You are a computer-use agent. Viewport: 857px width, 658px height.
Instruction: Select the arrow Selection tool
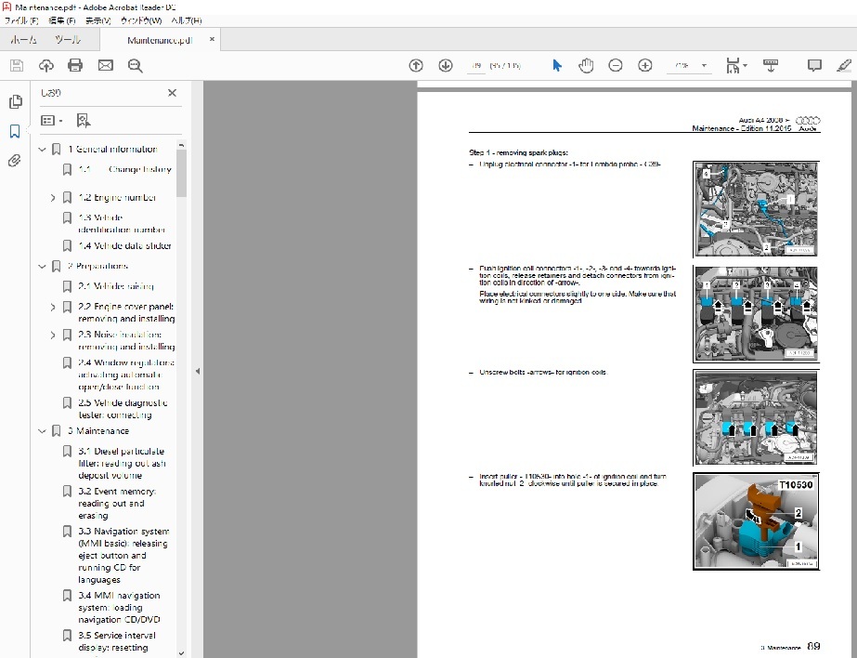point(557,66)
